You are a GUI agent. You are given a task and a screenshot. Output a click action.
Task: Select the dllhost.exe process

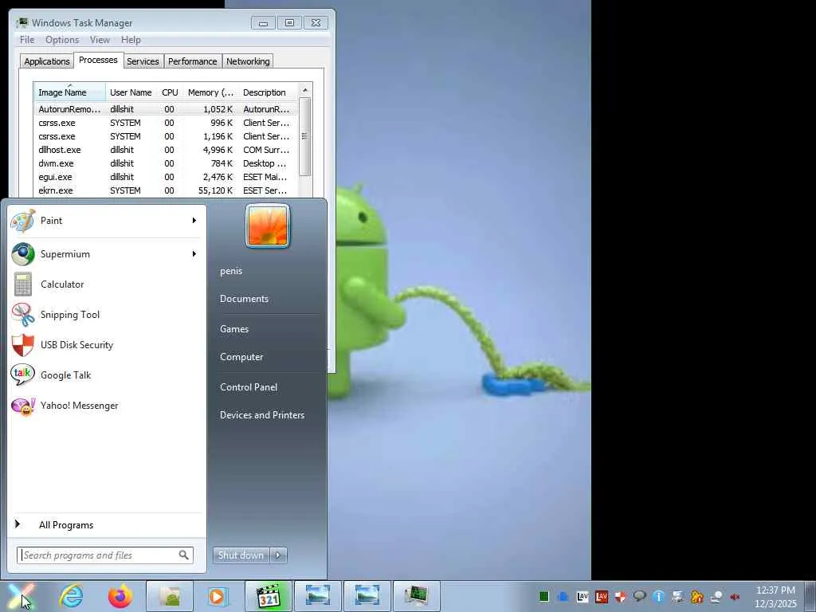pyautogui.click(x=166, y=150)
